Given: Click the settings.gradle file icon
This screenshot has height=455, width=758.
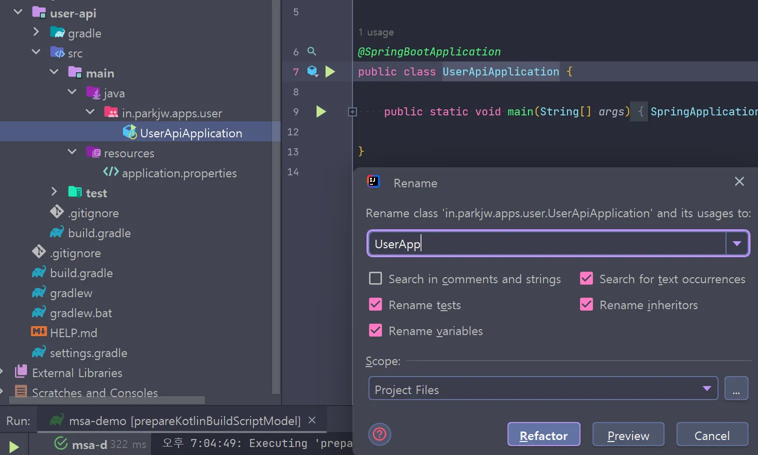Looking at the screenshot, I should point(39,352).
